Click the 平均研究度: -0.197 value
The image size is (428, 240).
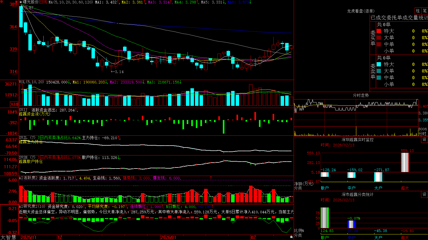(108, 206)
